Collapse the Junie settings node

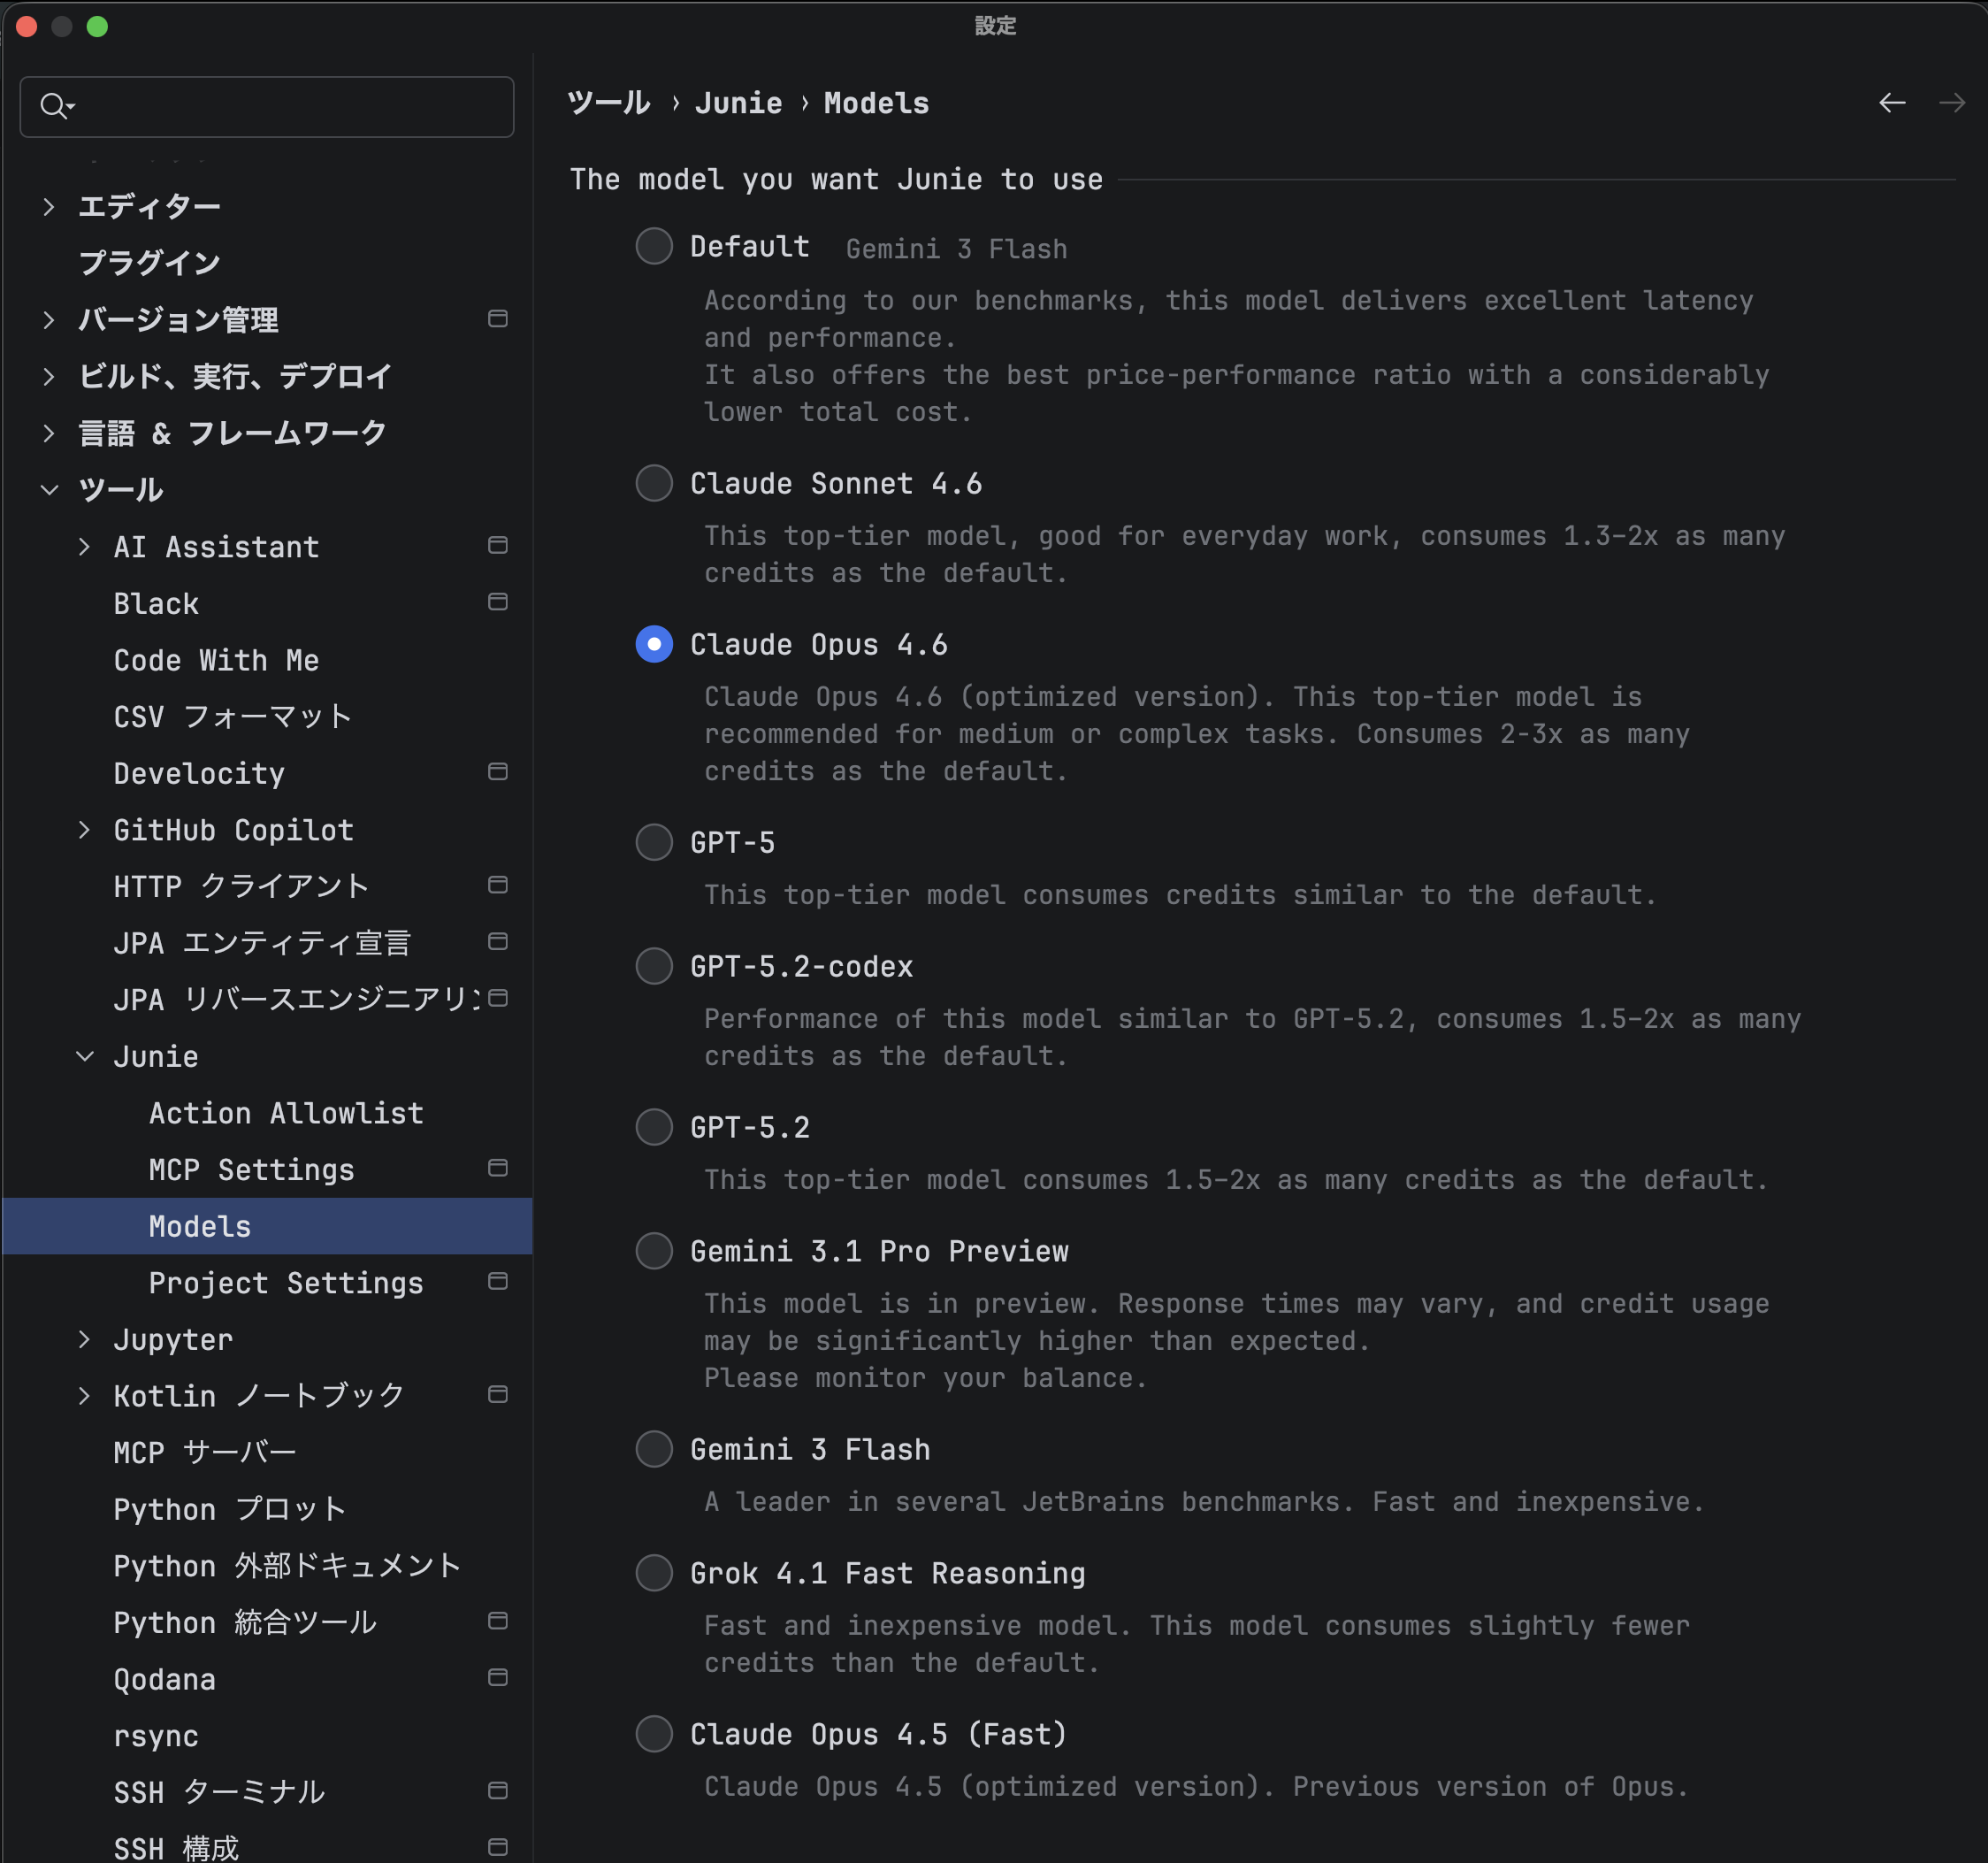point(85,1056)
